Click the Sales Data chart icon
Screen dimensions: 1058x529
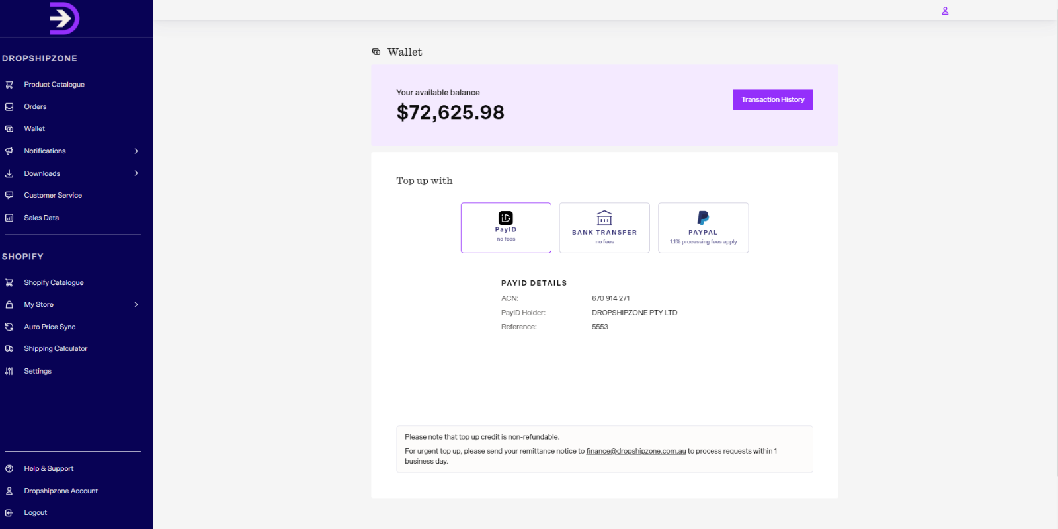click(x=9, y=218)
